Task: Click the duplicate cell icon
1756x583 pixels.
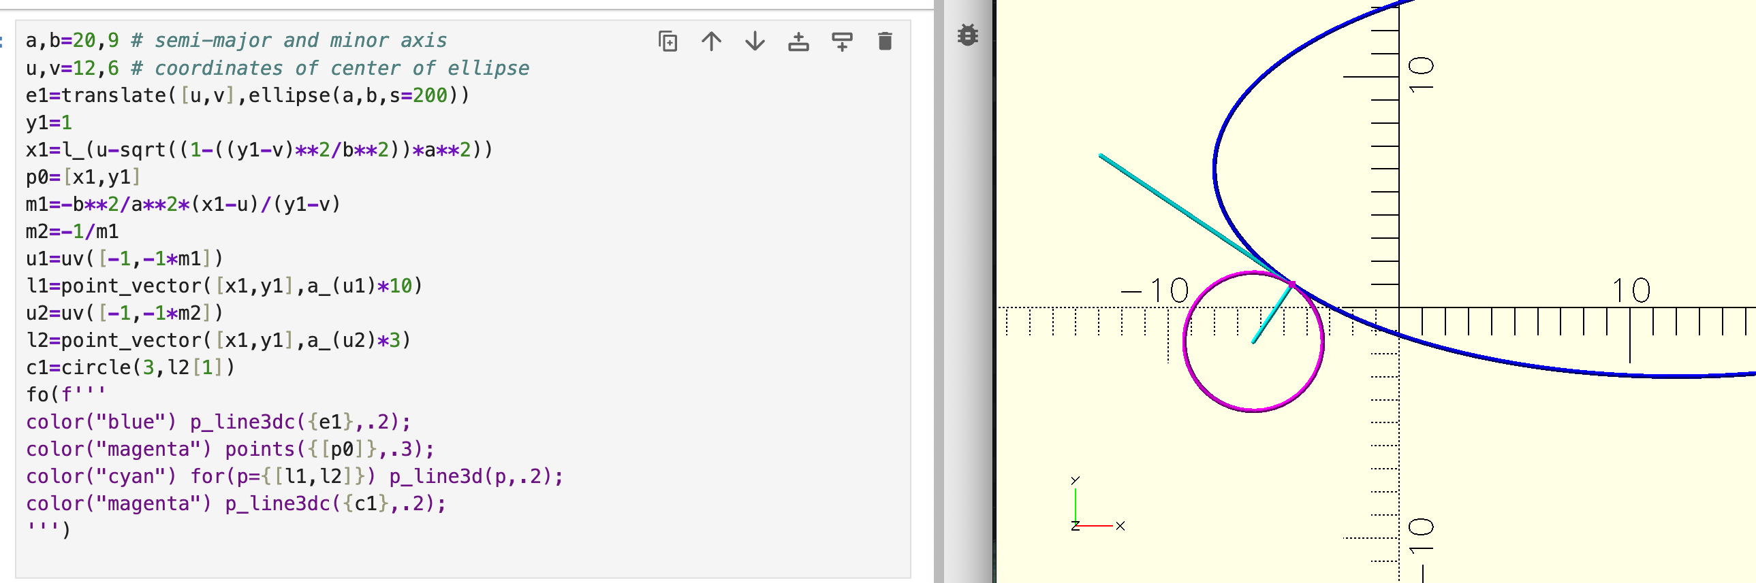Action: click(668, 41)
